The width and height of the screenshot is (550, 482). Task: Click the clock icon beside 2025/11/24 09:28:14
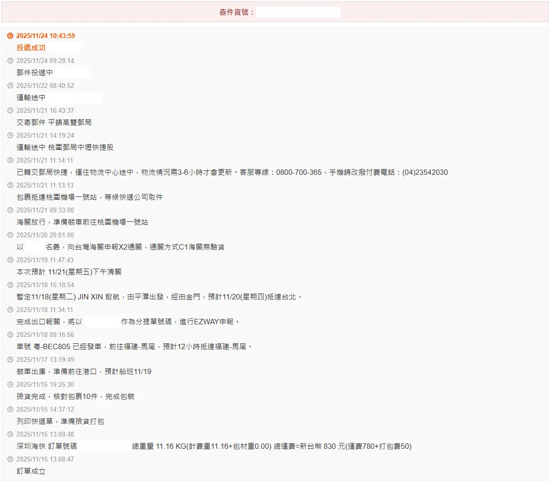tap(10, 61)
